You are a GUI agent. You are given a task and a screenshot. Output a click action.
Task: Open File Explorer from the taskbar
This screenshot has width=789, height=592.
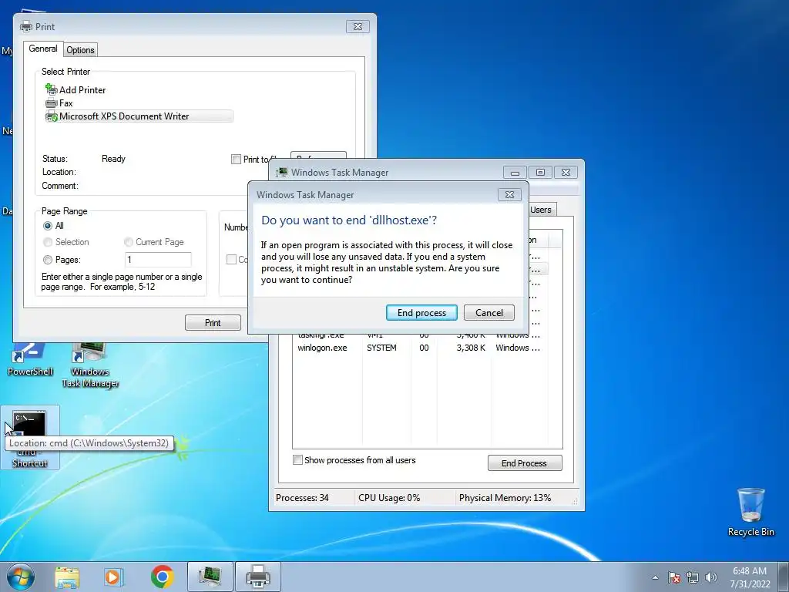tap(67, 577)
